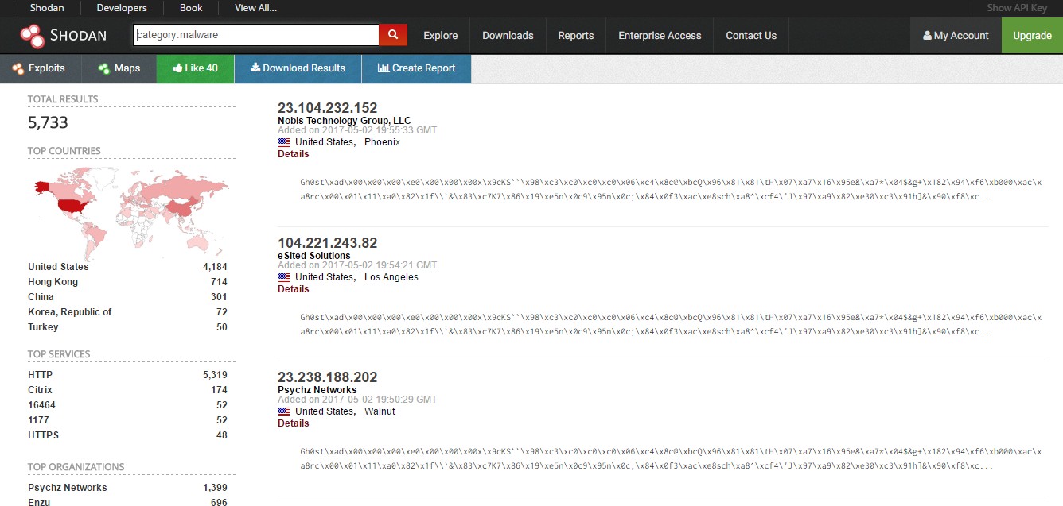Click the Like 40 button
The height and width of the screenshot is (506, 1063).
coord(196,68)
